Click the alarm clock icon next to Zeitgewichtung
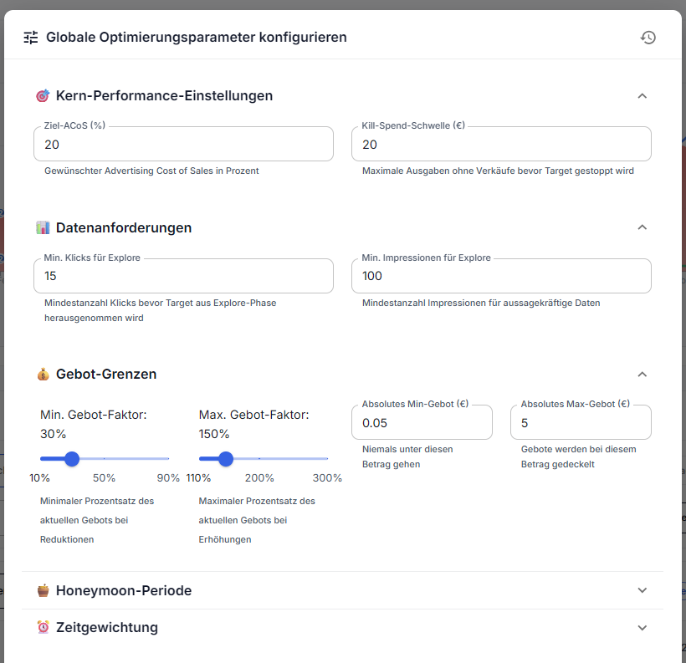The height and width of the screenshot is (663, 686). [x=42, y=627]
